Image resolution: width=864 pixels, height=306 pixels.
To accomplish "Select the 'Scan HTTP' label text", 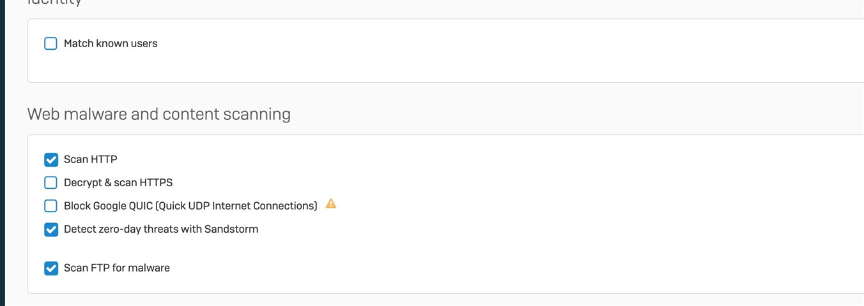I will pyautogui.click(x=91, y=159).
